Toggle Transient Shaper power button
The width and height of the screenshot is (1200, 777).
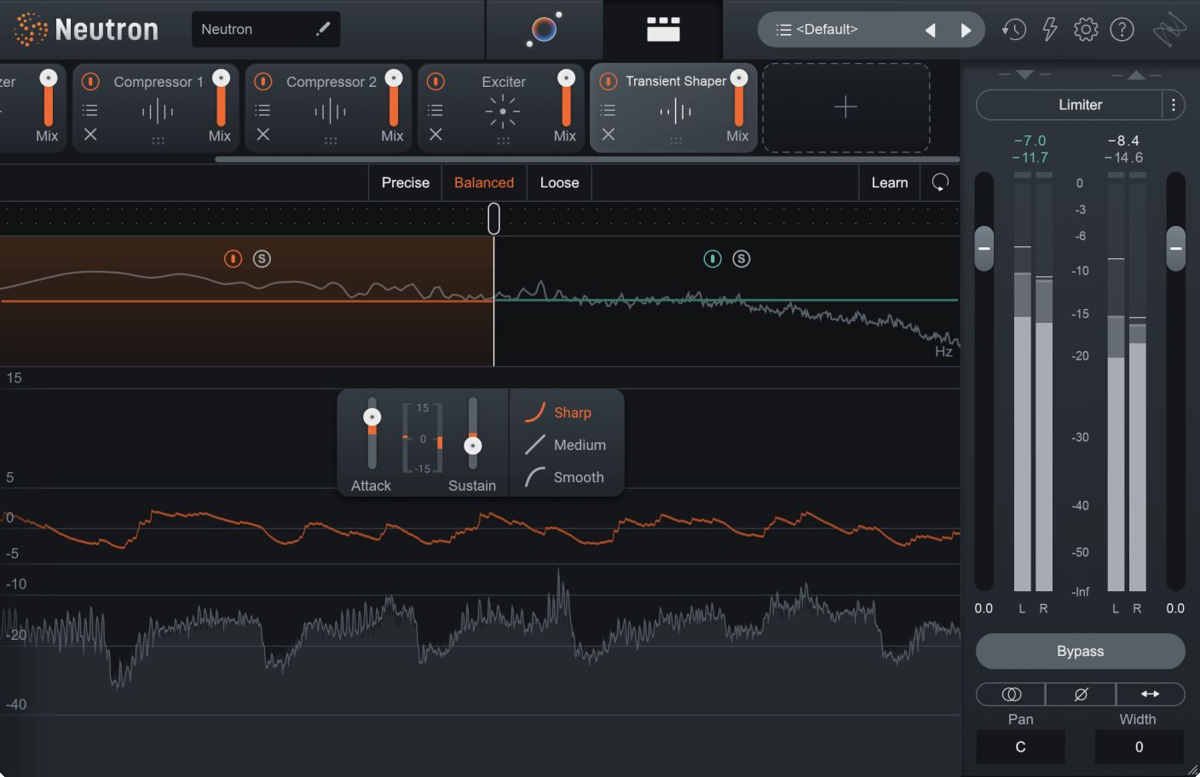pos(609,81)
